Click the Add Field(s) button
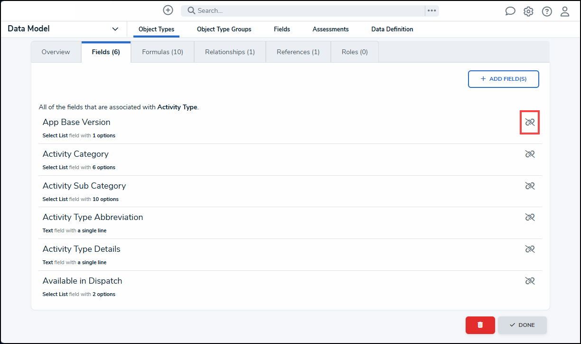 [x=504, y=79]
